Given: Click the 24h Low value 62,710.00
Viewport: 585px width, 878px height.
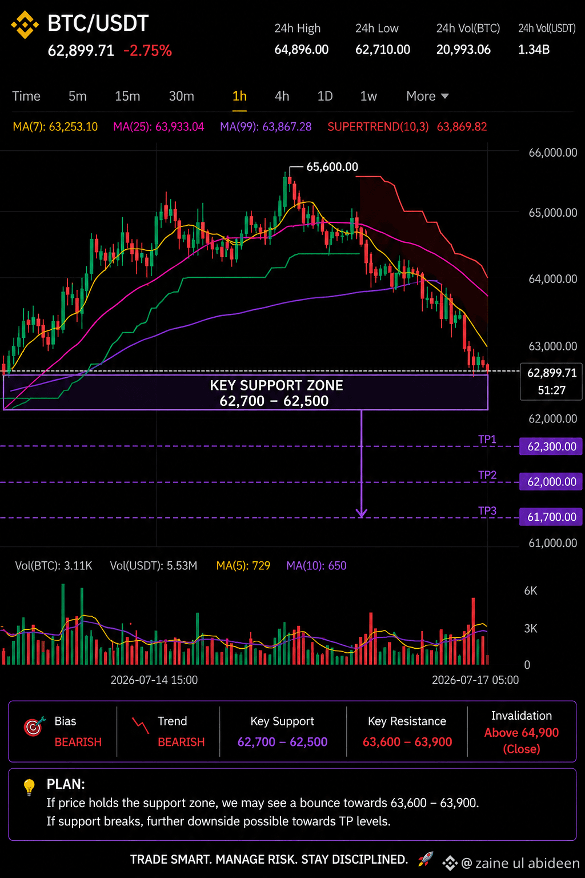Looking at the screenshot, I should click(383, 50).
